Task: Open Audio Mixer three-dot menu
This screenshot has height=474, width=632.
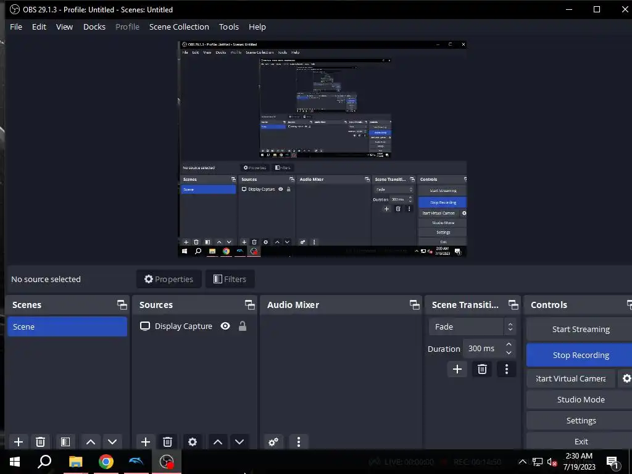Action: pos(299,442)
